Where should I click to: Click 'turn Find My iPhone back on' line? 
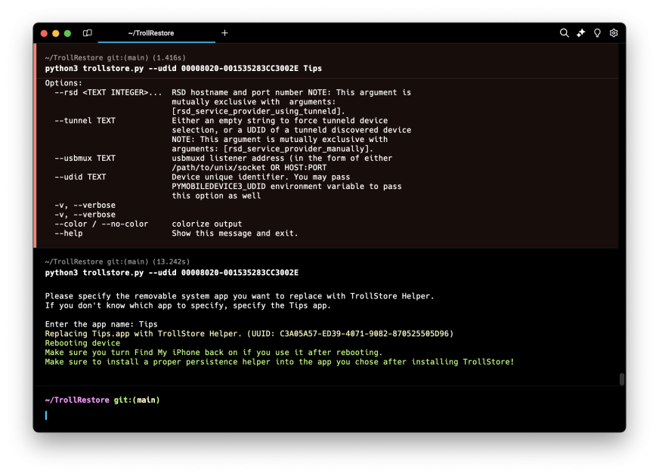(x=214, y=352)
